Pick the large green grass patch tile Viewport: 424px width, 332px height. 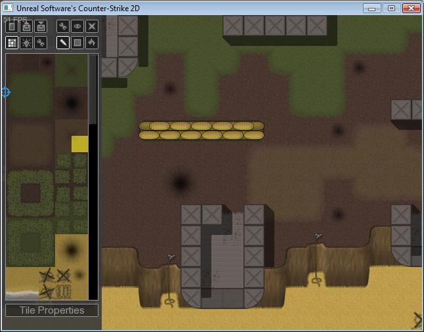click(30, 94)
